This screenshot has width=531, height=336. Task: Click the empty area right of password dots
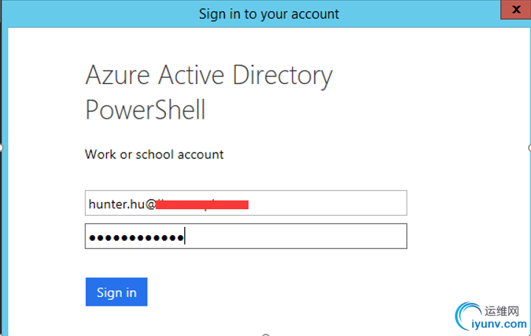294,237
